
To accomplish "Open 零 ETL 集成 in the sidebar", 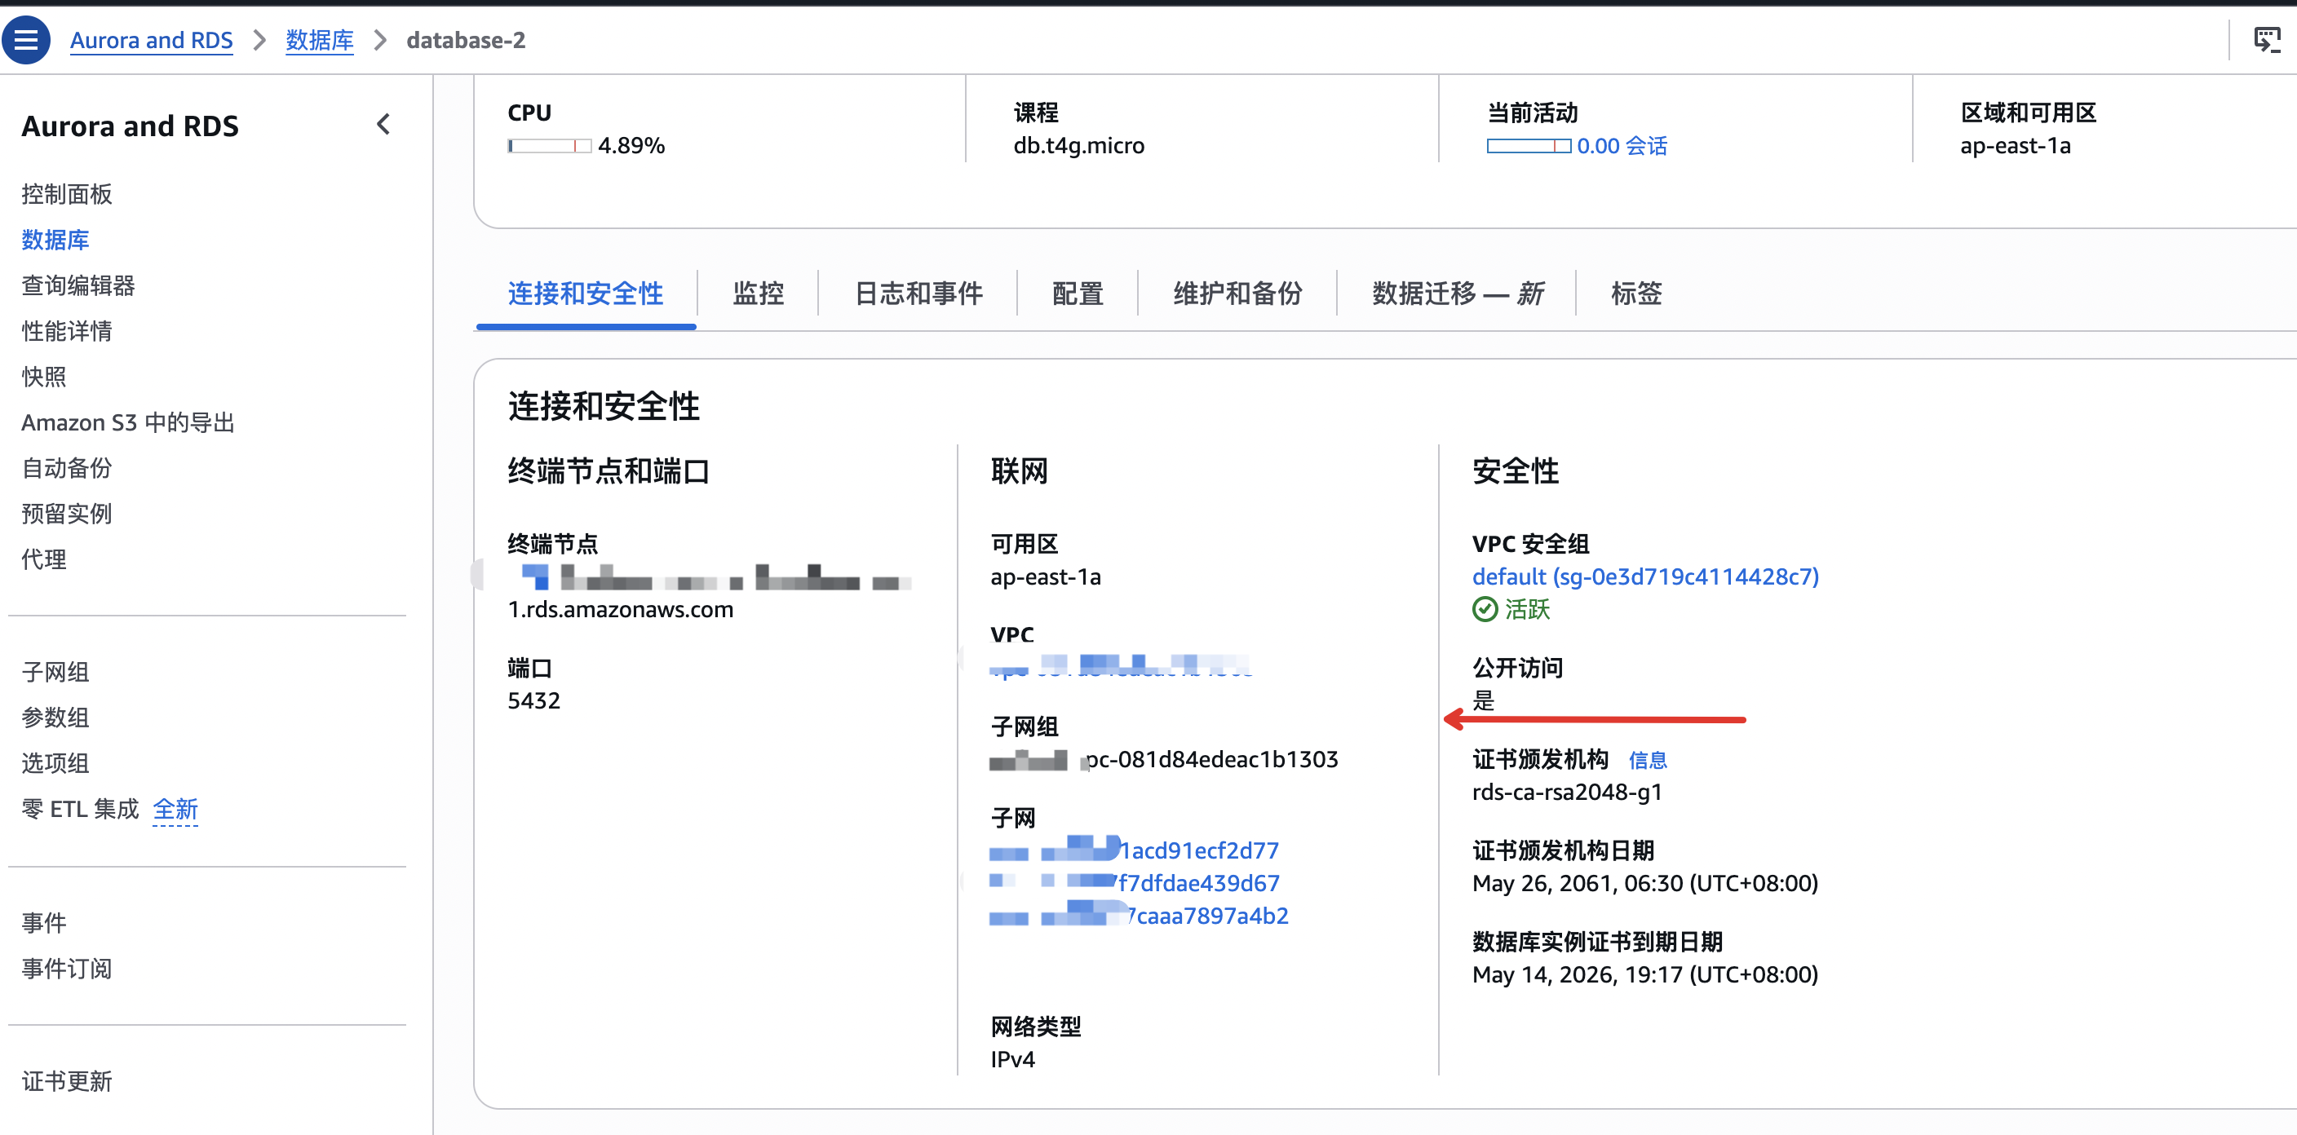I will click(80, 809).
